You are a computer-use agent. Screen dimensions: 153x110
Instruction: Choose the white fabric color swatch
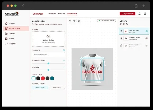(34, 78)
